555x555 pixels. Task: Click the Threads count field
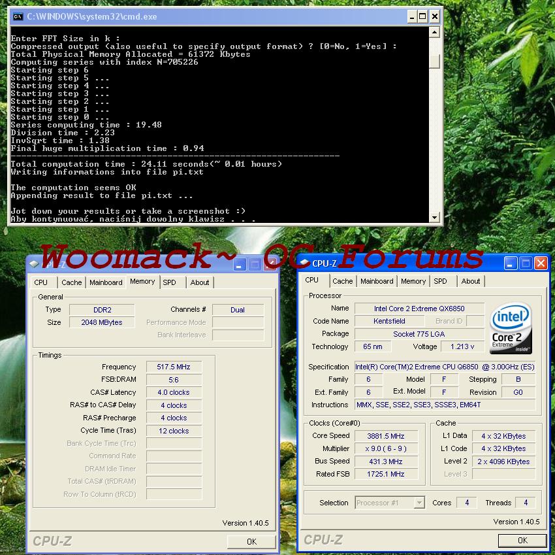pyautogui.click(x=526, y=503)
